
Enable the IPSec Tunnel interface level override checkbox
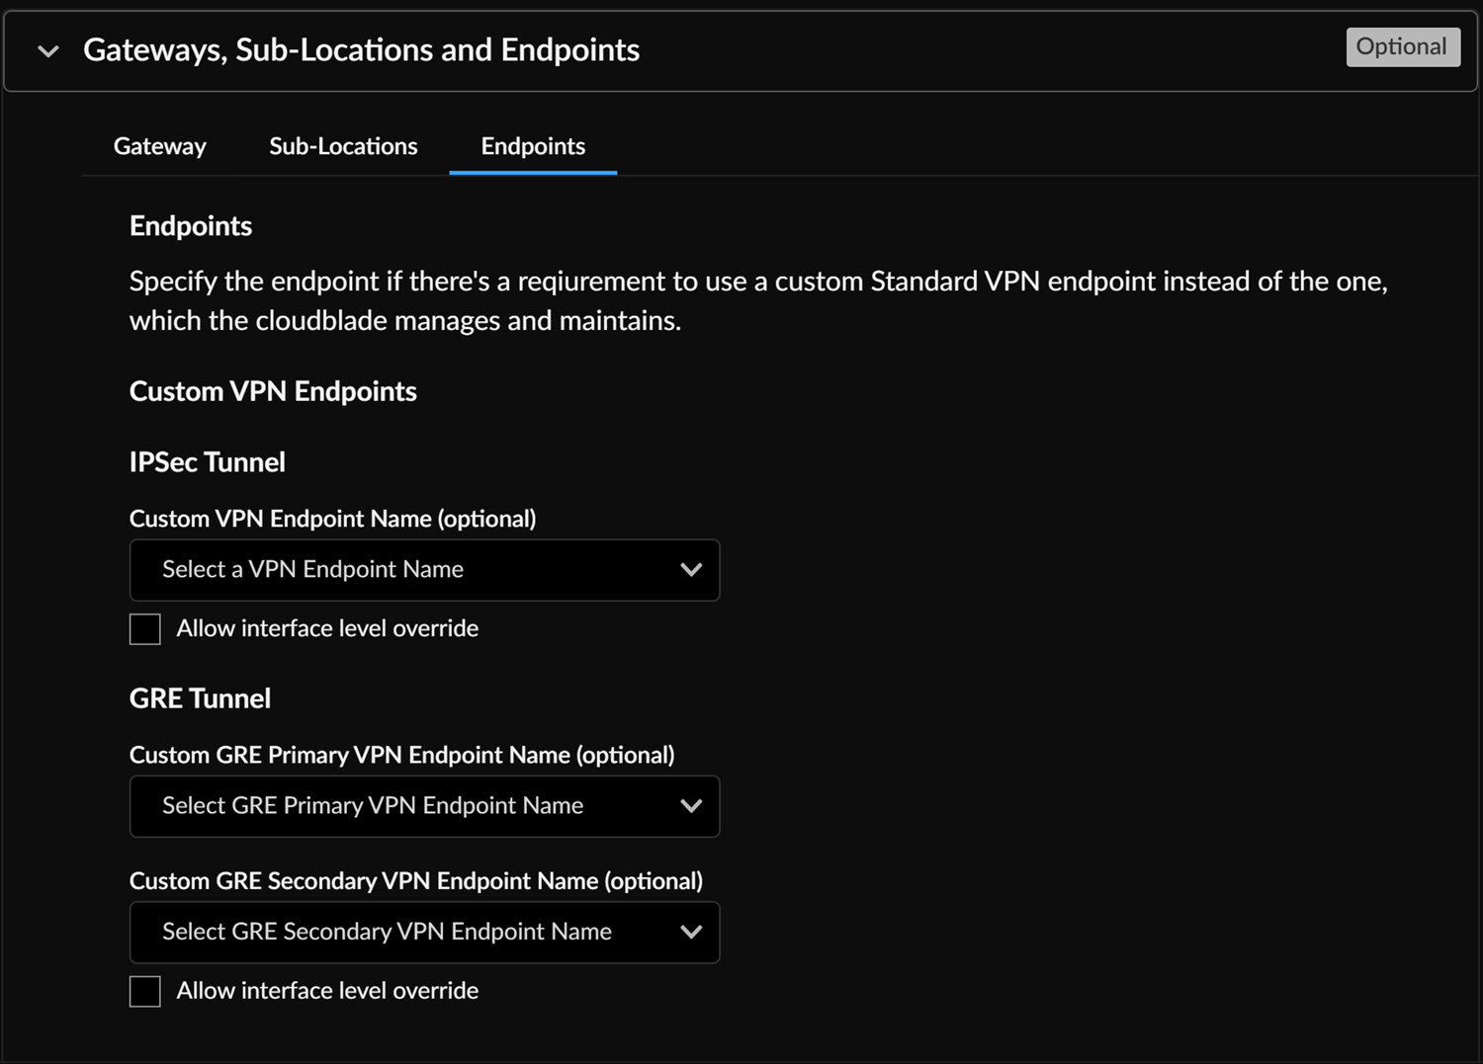pyautogui.click(x=145, y=629)
